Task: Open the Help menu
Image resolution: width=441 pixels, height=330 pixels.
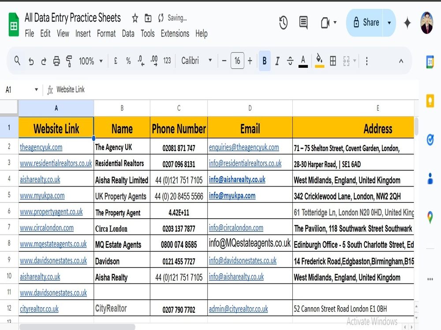Action: coord(202,34)
